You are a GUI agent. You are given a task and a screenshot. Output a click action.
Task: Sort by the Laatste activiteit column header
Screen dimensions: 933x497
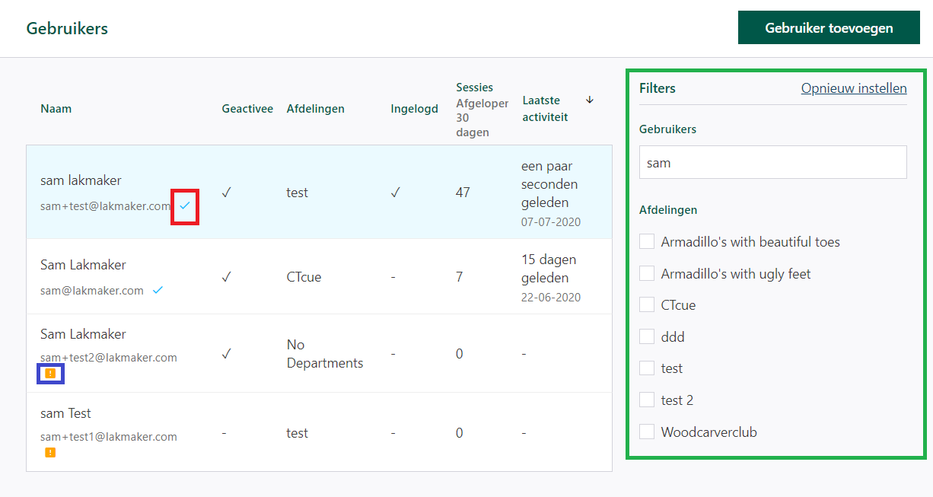pyautogui.click(x=546, y=109)
